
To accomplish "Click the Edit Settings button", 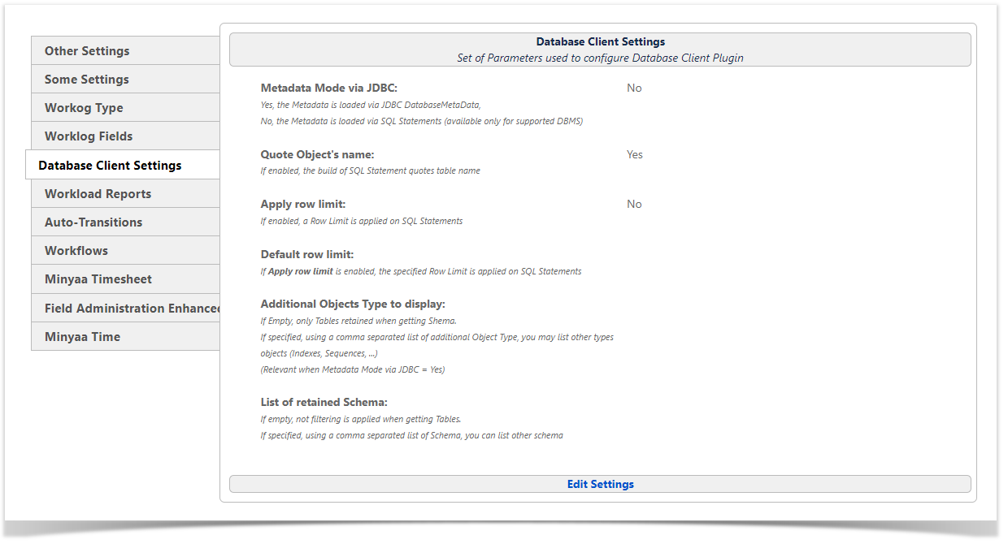I will 600,484.
